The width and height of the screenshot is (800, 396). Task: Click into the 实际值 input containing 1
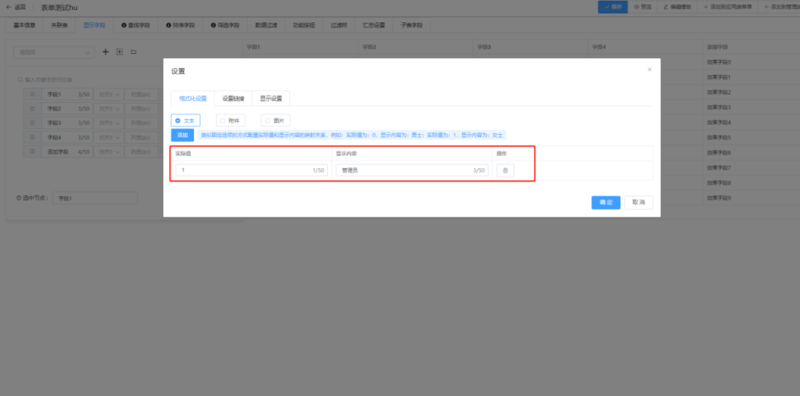(x=252, y=171)
